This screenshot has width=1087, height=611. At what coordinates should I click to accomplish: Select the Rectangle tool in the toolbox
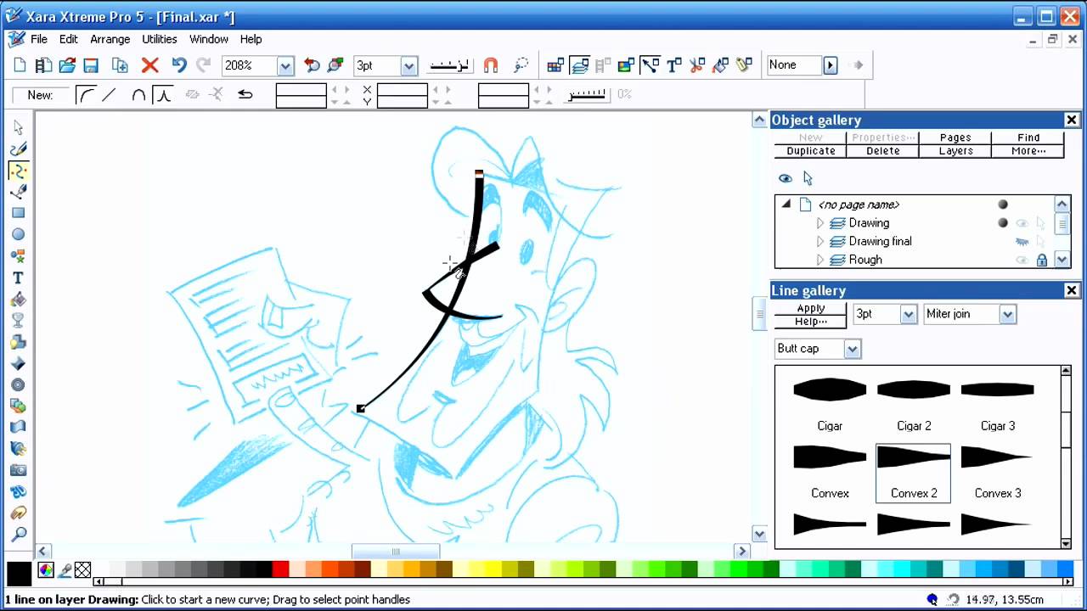click(x=18, y=213)
